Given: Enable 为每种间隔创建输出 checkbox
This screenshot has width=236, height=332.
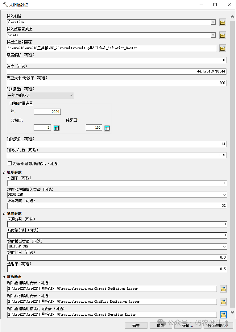Looking at the screenshot, I should click(x=10, y=164).
